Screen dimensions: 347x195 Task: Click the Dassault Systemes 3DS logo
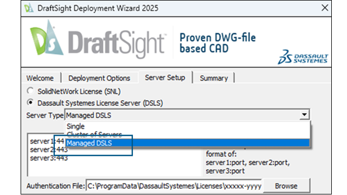coord(303,57)
